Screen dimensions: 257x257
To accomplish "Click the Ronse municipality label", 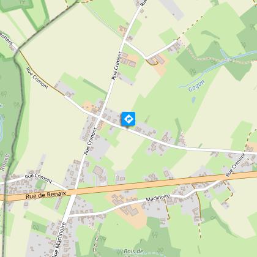I will pyautogui.click(x=5, y=163).
